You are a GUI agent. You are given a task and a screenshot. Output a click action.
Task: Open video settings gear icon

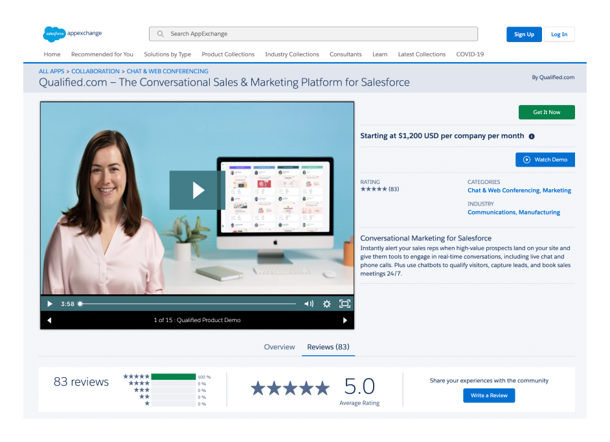click(327, 304)
